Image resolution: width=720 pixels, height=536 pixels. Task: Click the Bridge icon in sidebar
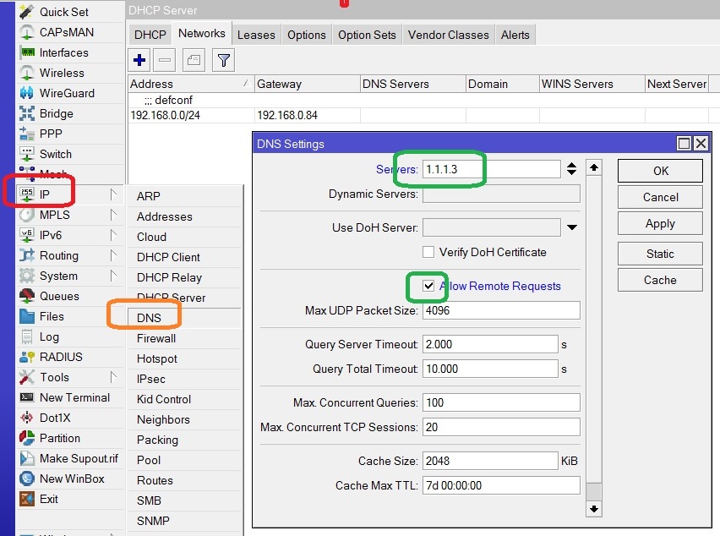tap(28, 113)
